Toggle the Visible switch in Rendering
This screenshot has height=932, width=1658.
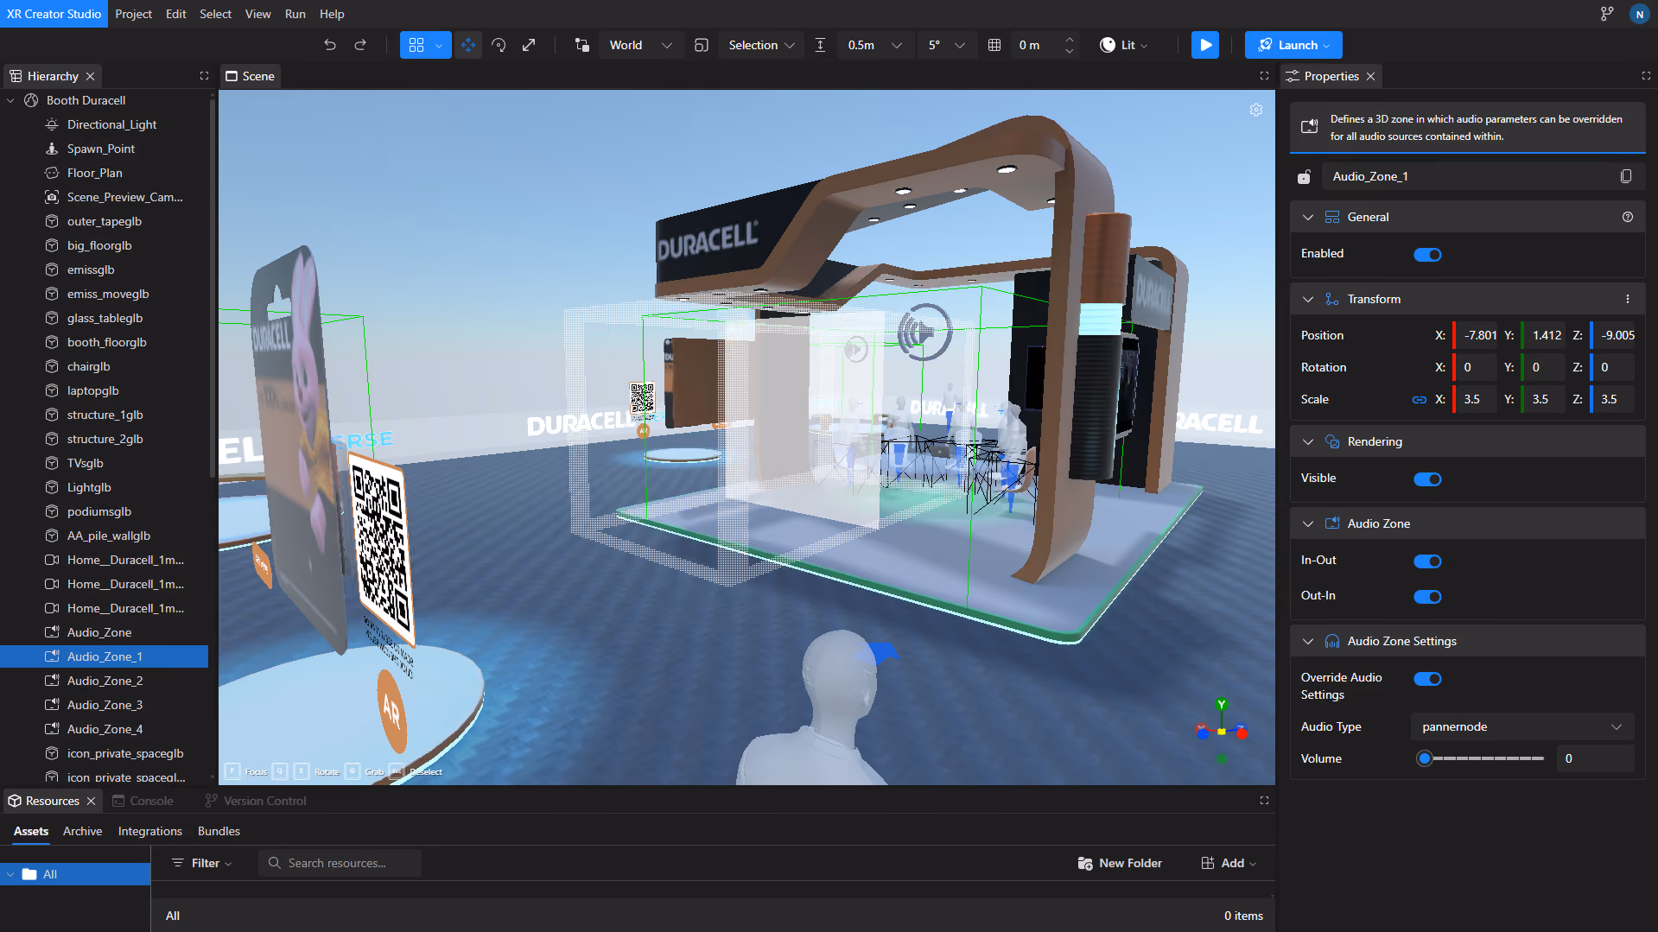[x=1427, y=479]
